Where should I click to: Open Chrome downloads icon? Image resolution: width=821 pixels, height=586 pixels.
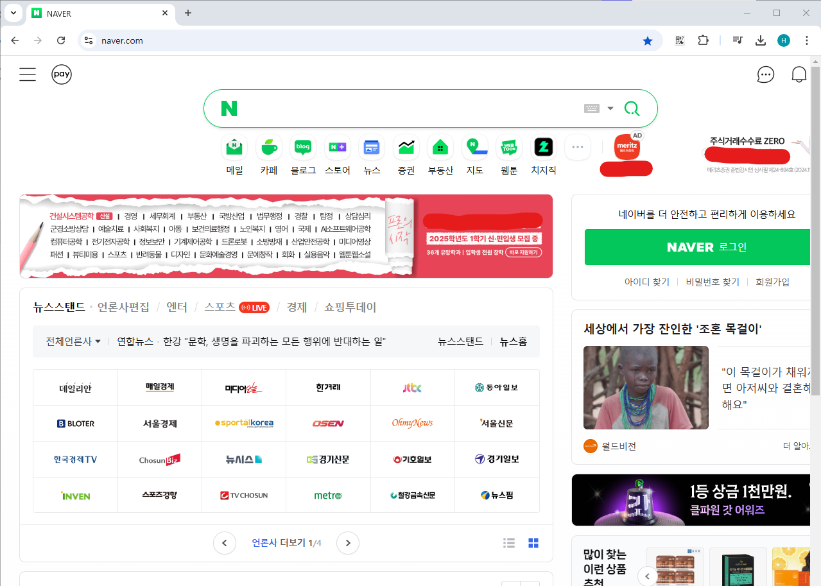[x=761, y=40]
